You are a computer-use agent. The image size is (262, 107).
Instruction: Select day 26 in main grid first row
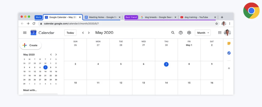[75, 45]
